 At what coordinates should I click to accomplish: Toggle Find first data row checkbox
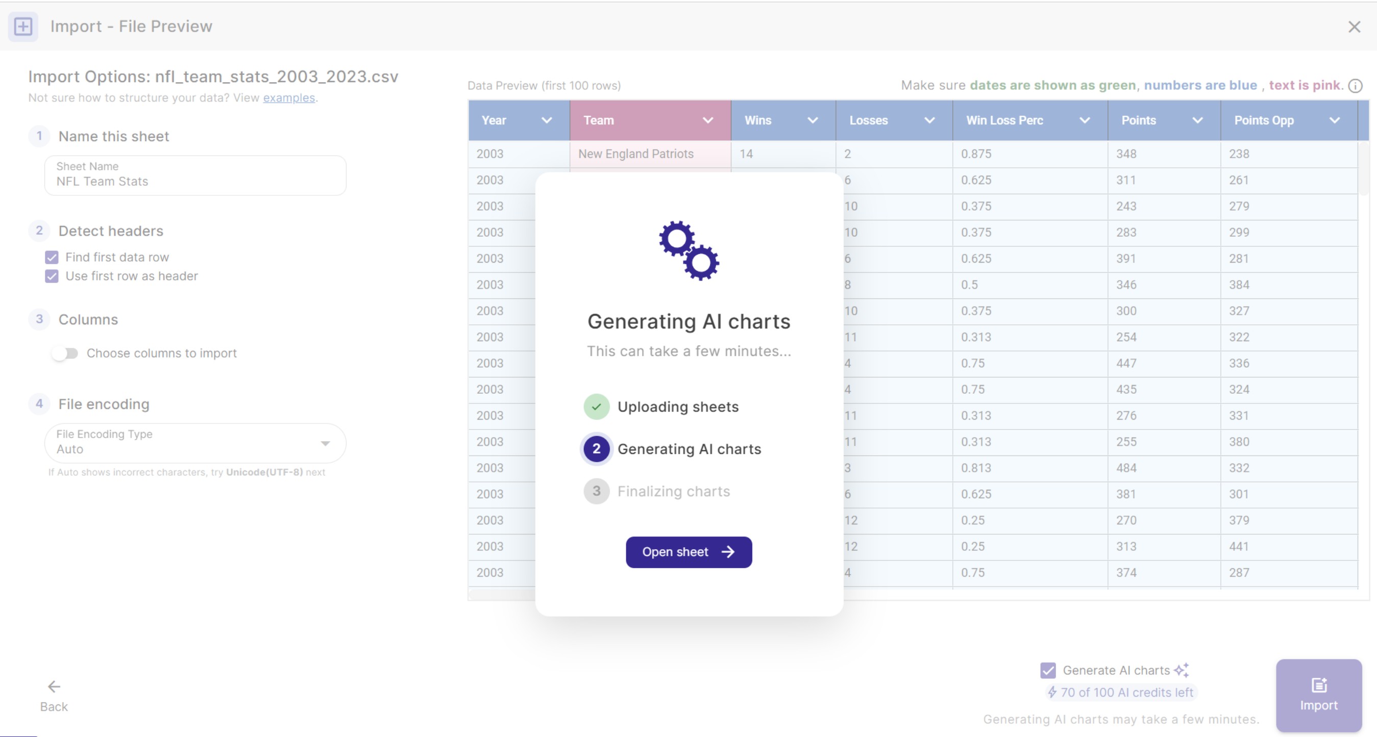coord(52,258)
